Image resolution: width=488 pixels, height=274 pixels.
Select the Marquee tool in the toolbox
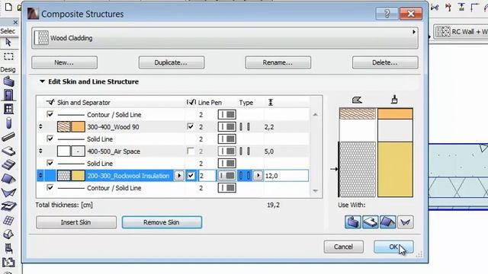point(8,56)
